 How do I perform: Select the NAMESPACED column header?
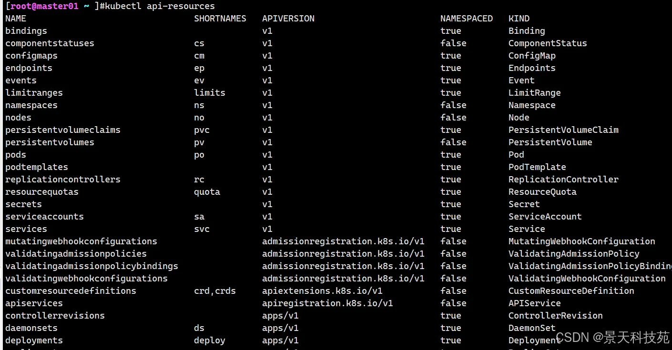point(467,19)
